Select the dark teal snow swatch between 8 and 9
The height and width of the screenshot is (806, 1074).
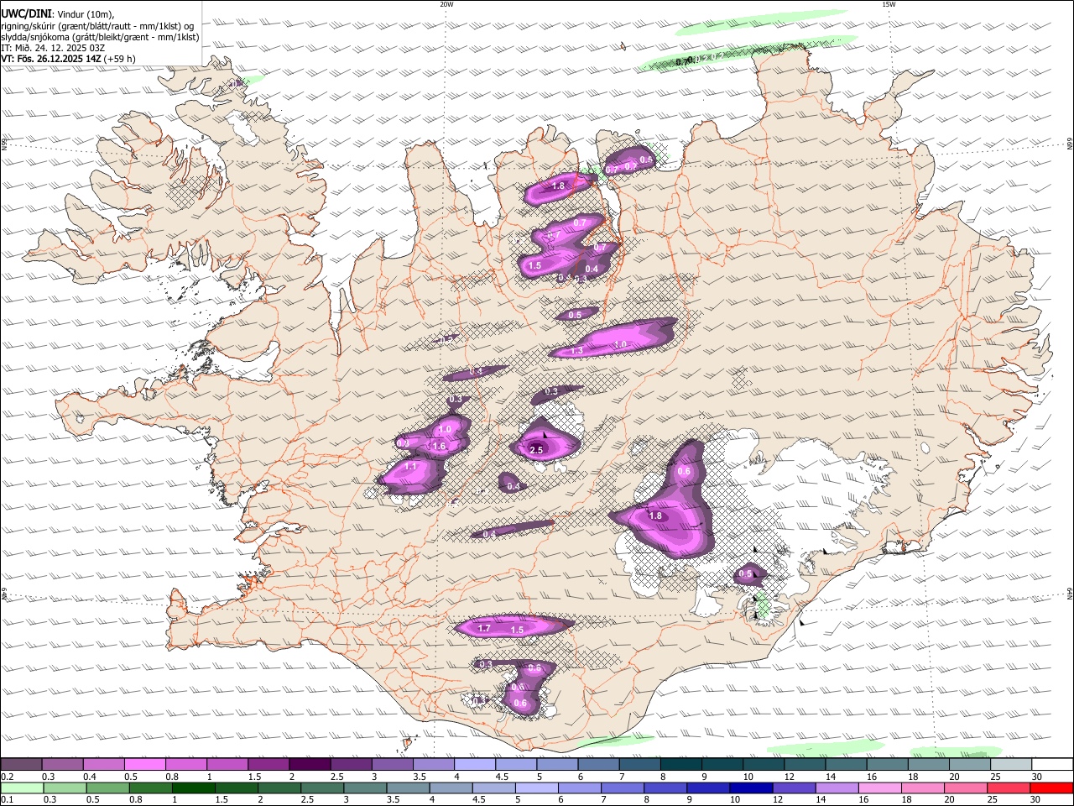[x=680, y=764]
